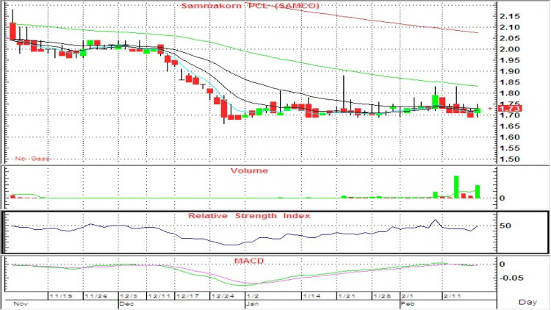Click the 1.60 price axis label
Image resolution: width=551 pixels, height=310 pixels.
(510, 137)
